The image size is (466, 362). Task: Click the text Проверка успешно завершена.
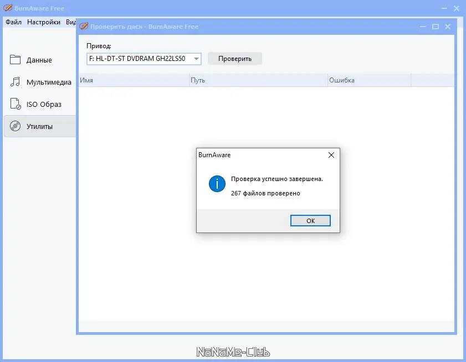277,179
